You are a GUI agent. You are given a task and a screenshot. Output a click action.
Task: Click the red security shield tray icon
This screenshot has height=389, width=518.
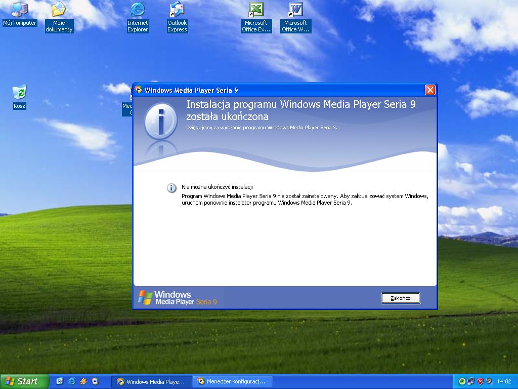481,382
